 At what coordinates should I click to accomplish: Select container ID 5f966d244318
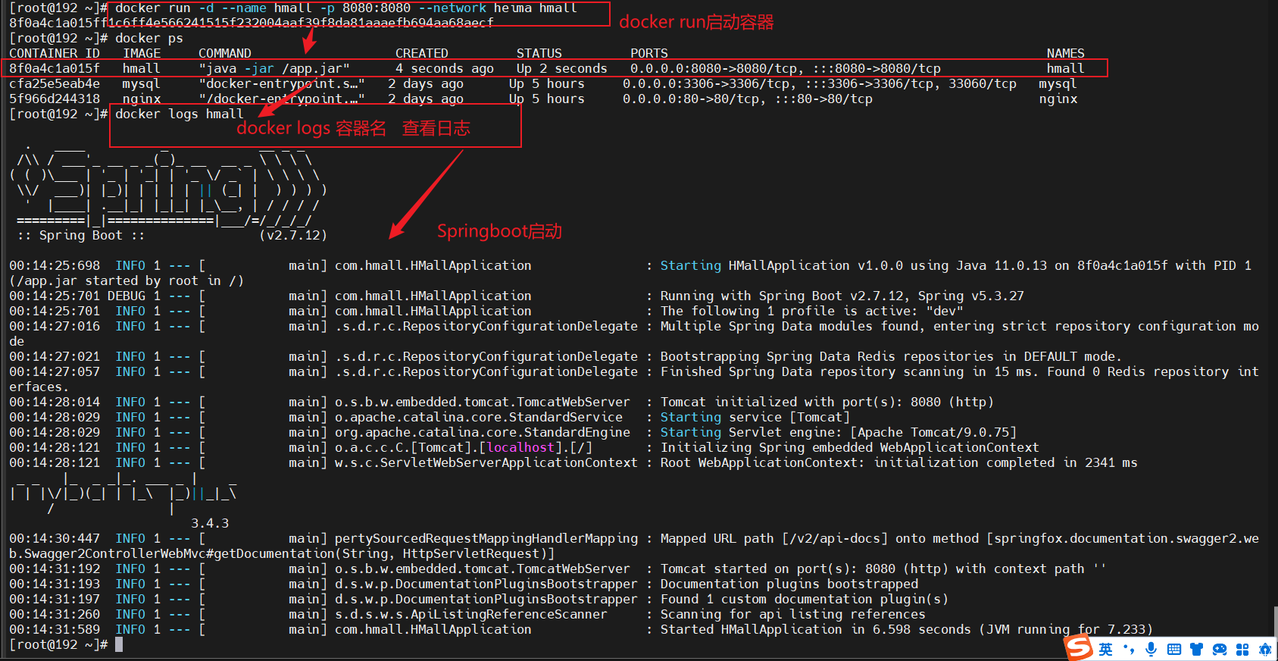pyautogui.click(x=55, y=99)
